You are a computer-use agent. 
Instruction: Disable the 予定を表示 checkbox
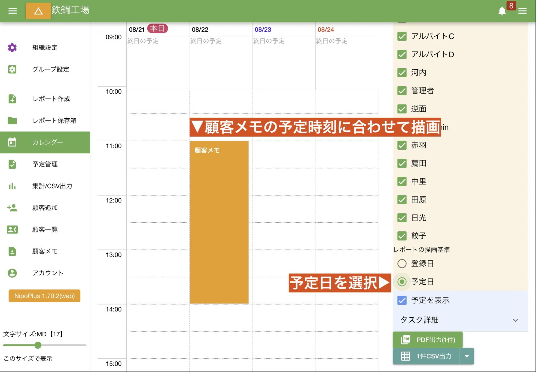click(402, 300)
